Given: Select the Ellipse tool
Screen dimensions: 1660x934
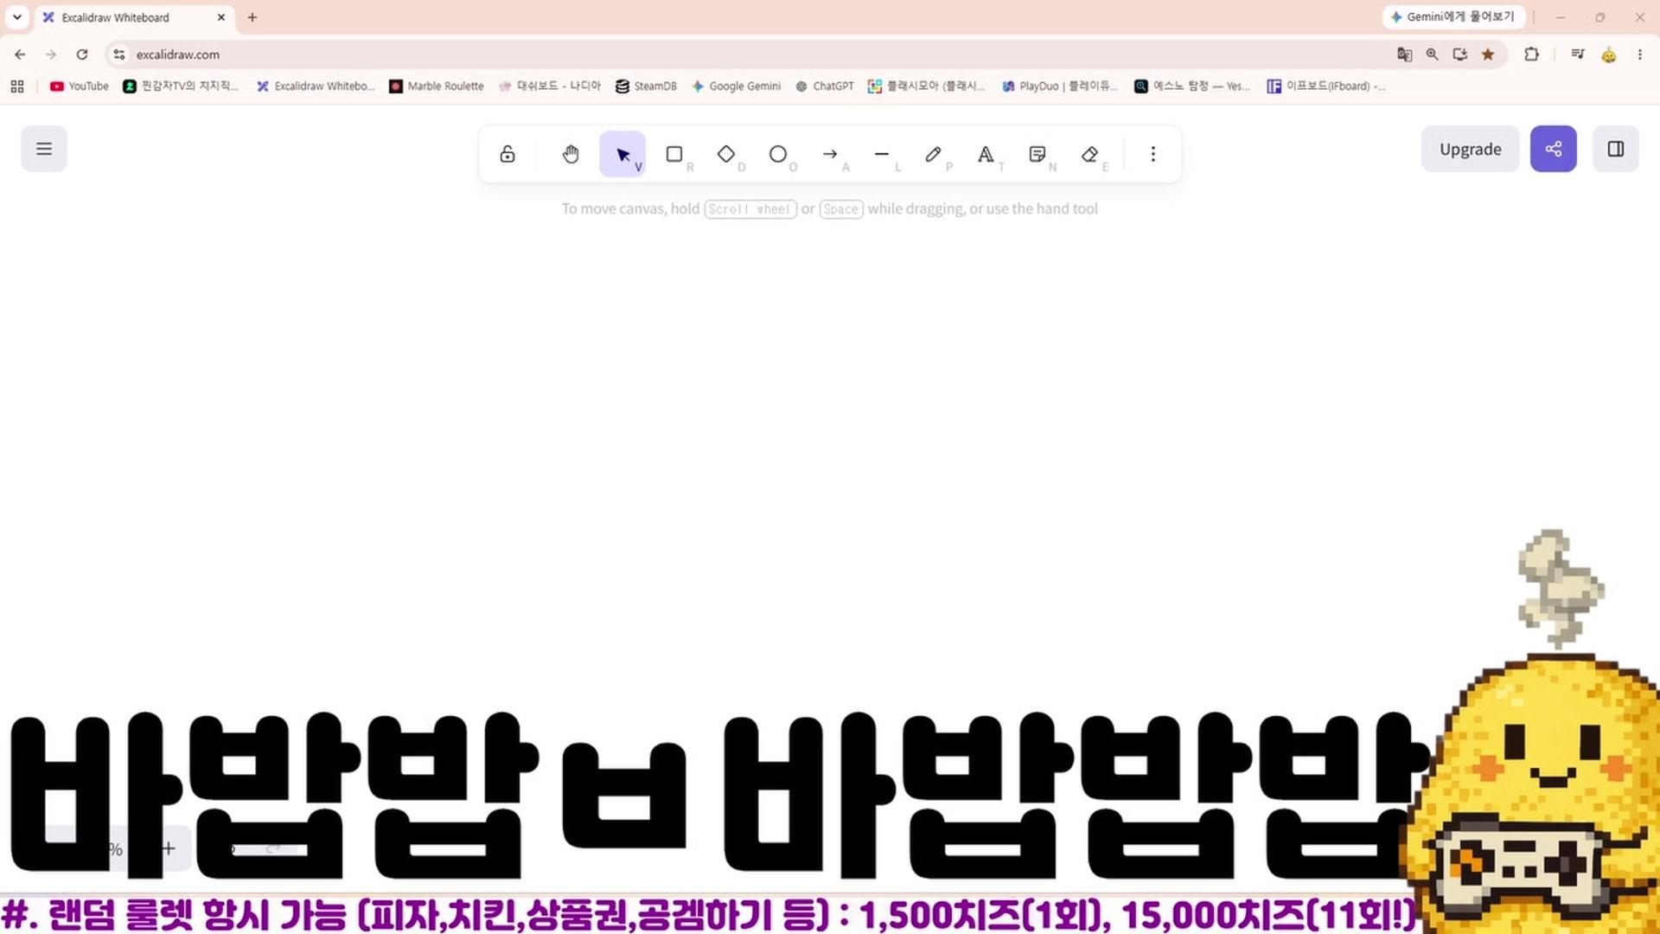Looking at the screenshot, I should click(x=778, y=154).
